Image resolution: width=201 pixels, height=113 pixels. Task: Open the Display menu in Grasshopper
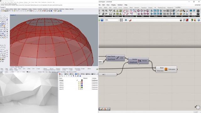point(113,5)
